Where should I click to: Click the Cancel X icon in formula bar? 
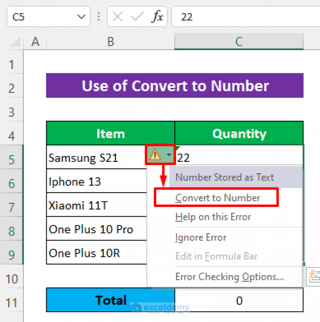[118, 17]
